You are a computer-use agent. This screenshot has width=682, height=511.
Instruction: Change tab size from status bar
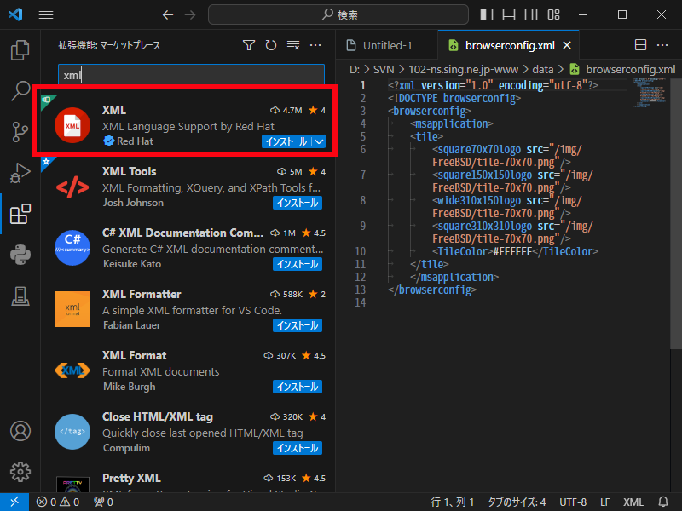[517, 502]
